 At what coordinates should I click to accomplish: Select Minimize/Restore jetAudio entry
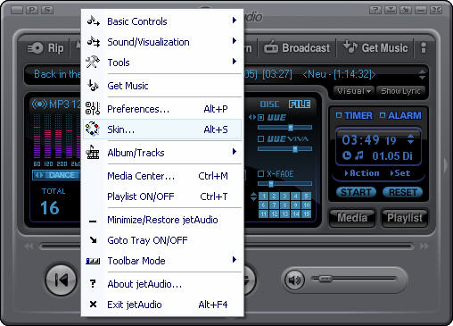[162, 220]
